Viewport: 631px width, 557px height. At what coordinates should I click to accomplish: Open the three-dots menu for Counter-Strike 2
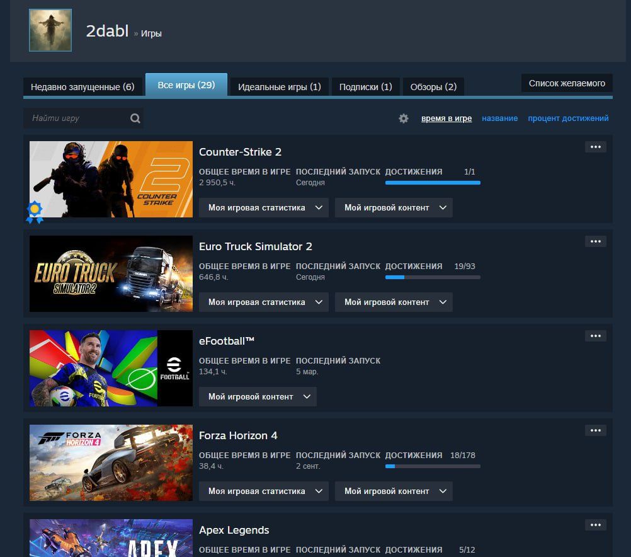(596, 147)
